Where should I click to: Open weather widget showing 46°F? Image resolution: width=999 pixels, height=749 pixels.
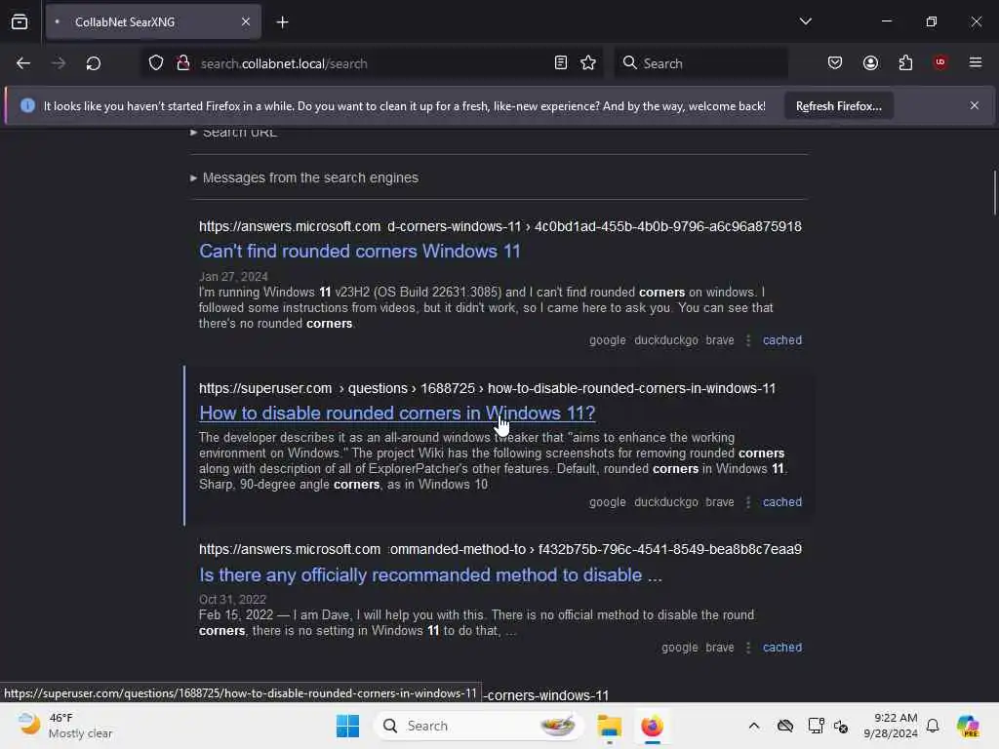coord(65,726)
